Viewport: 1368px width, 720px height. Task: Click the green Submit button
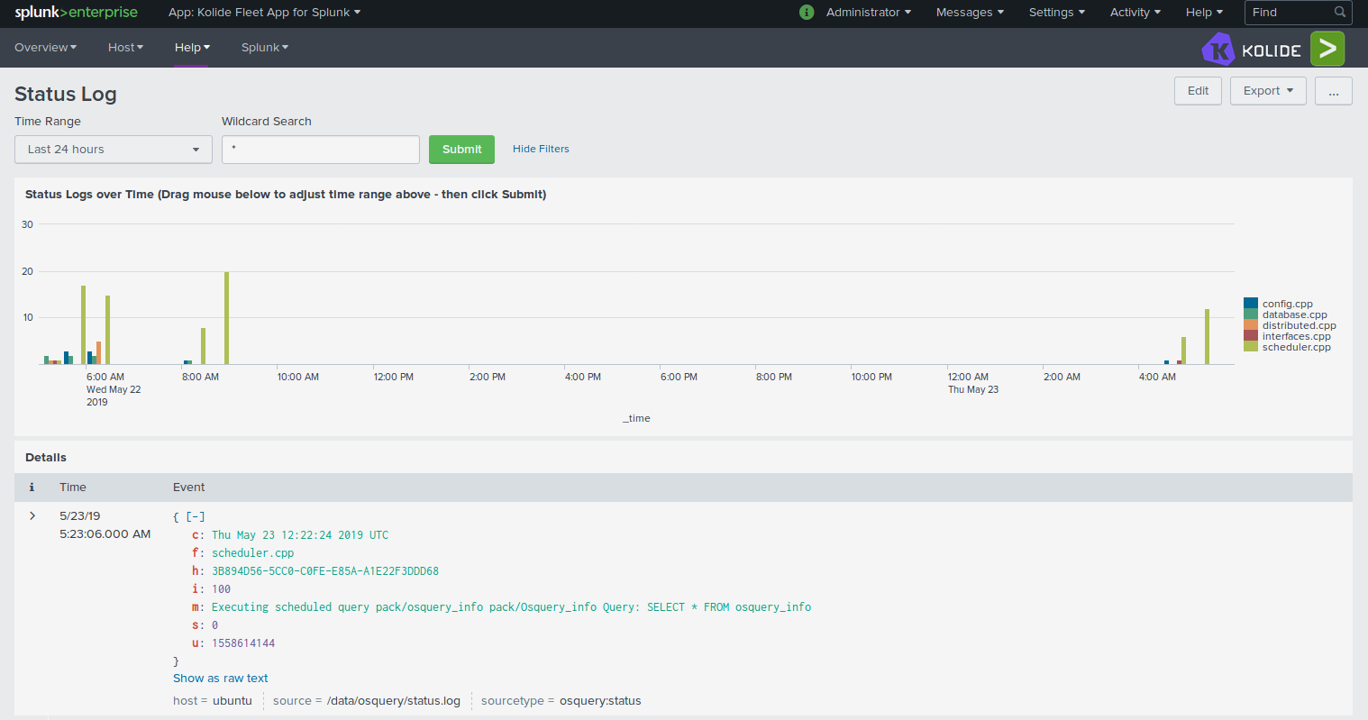[461, 150]
